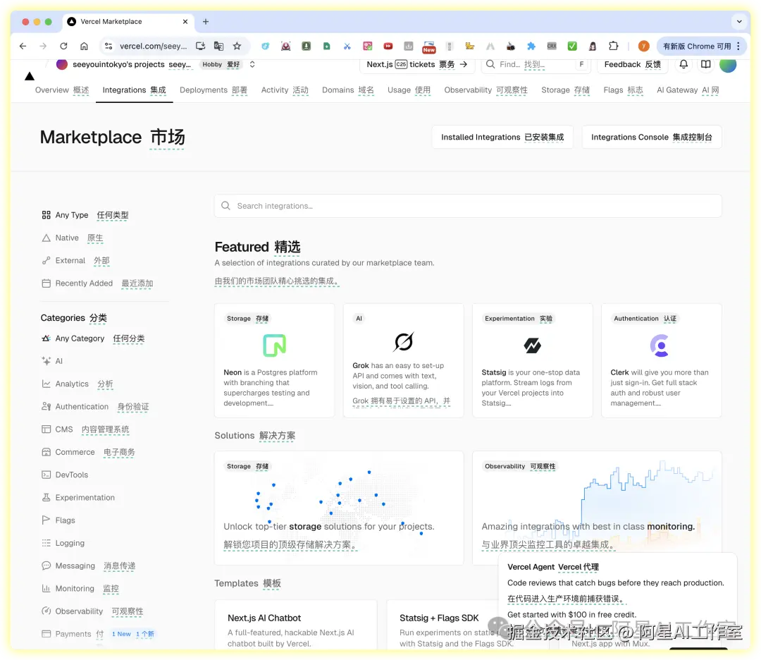Open the Flags tab
Viewport: 761px width, 660px height.
tap(623, 90)
